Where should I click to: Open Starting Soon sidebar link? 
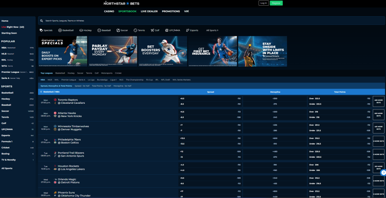[x=9, y=33]
